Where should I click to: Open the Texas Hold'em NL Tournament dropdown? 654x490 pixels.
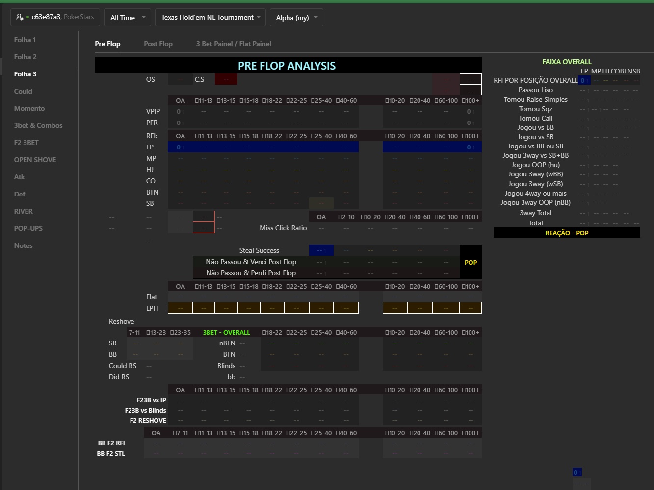coord(210,18)
